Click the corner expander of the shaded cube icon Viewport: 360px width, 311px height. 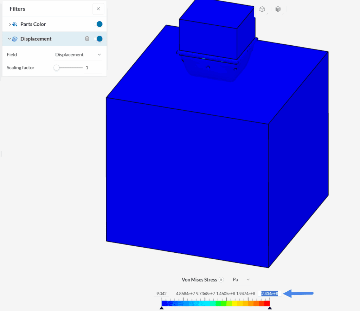[x=282, y=13]
